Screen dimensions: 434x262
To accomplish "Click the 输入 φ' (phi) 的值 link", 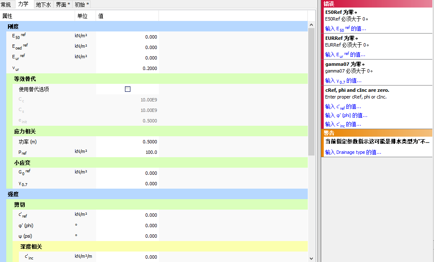I will pos(346,116).
